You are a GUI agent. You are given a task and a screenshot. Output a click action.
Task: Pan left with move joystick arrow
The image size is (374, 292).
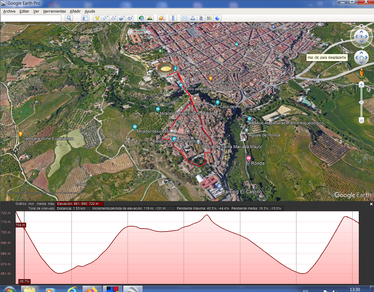tap(356, 58)
